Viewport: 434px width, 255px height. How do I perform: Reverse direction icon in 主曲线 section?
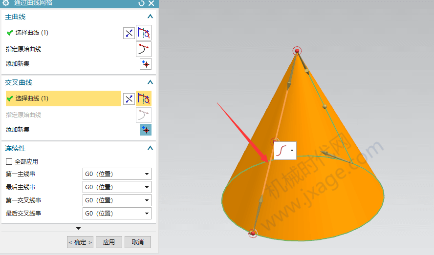click(x=129, y=33)
